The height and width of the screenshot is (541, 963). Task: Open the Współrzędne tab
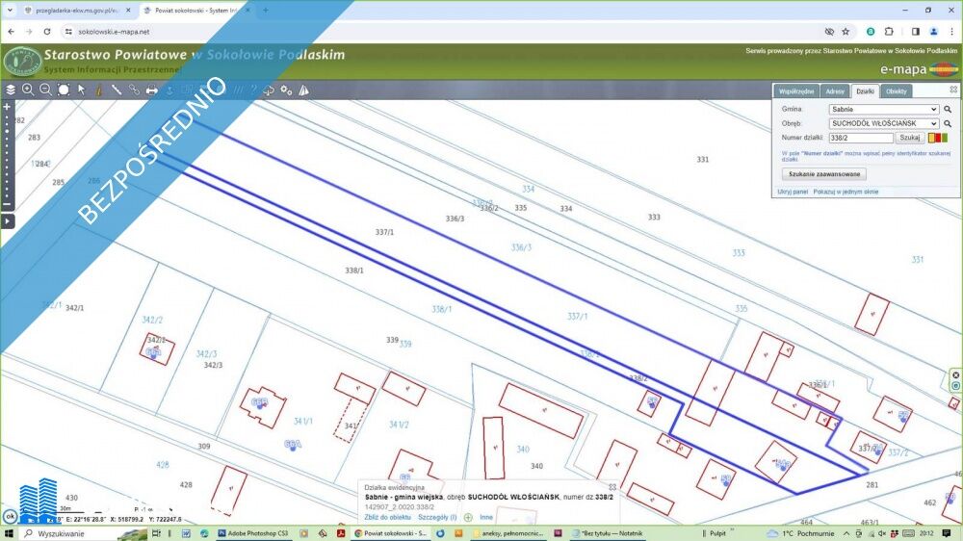[x=797, y=91]
